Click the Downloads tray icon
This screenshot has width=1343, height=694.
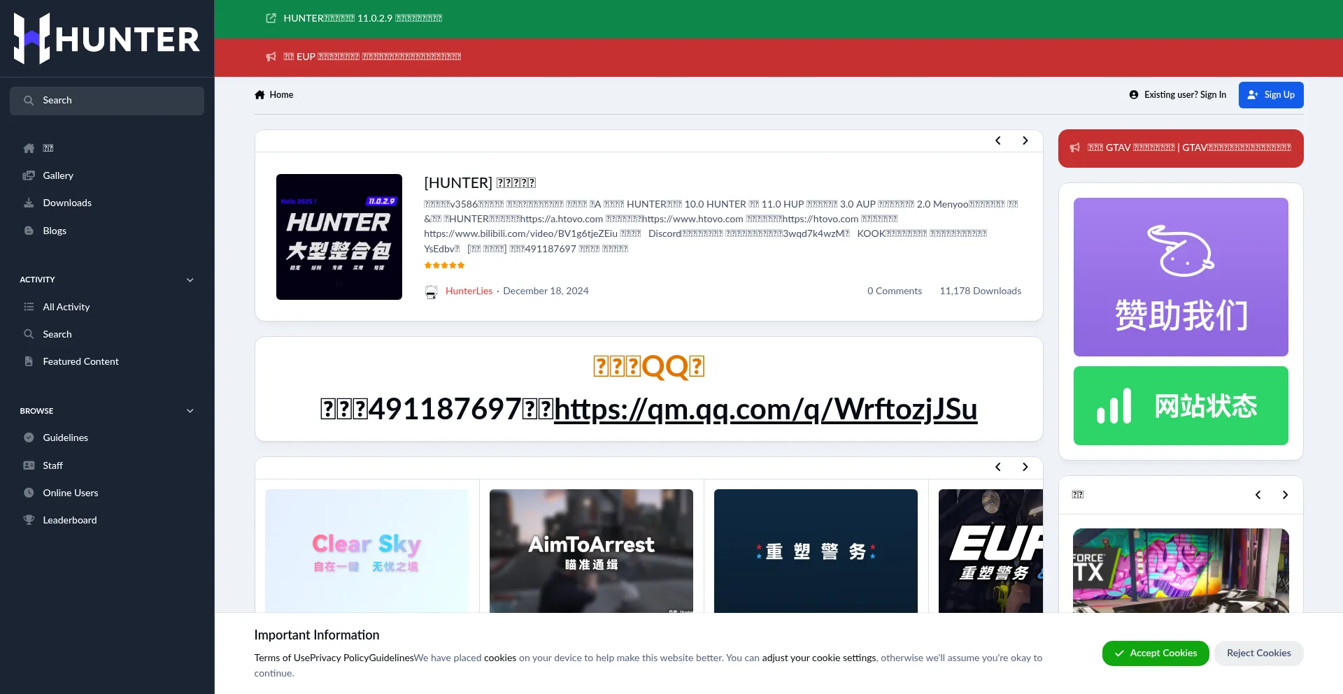(29, 203)
